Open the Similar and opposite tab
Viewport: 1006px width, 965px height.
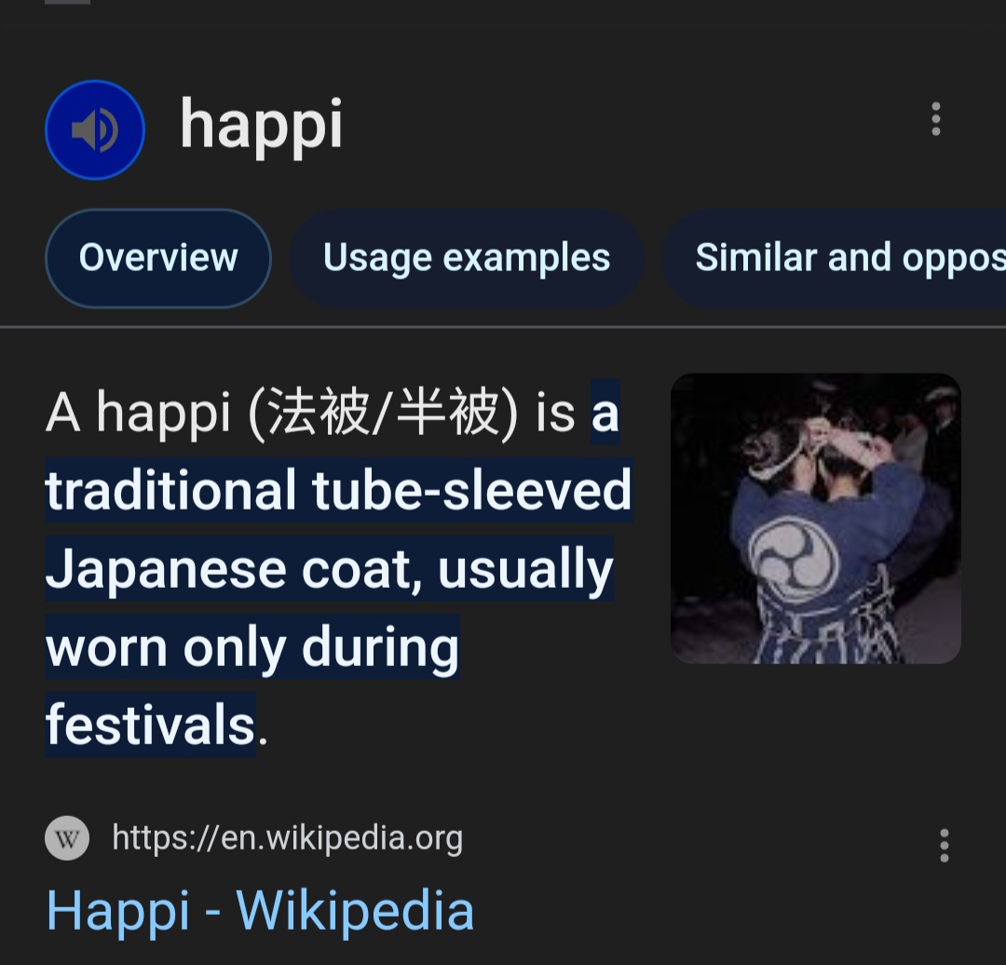click(834, 258)
